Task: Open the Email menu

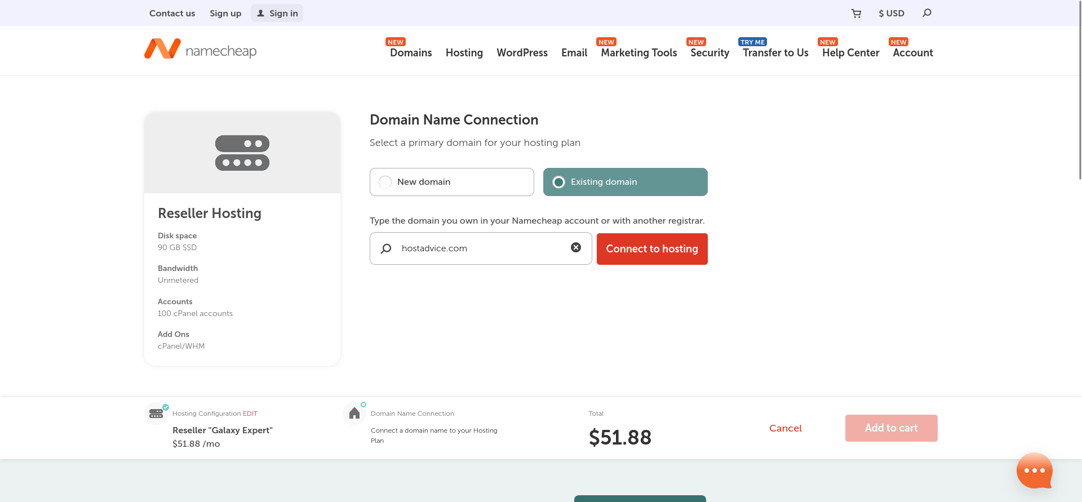Action: (574, 52)
